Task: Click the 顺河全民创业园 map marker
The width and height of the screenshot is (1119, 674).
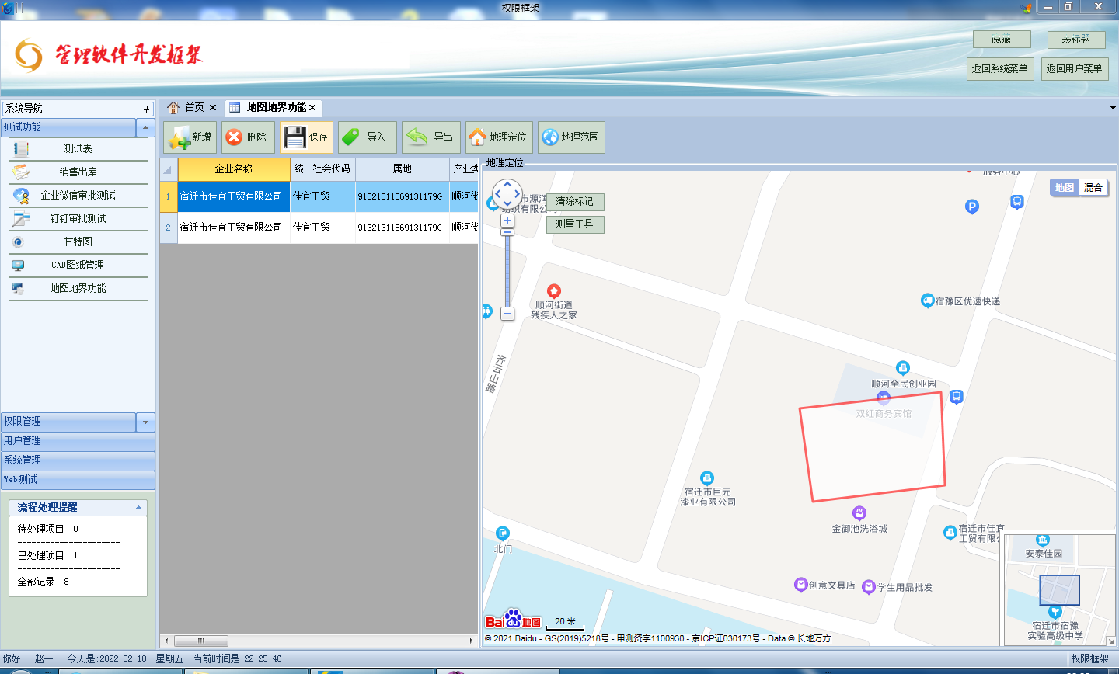Action: 902,368
